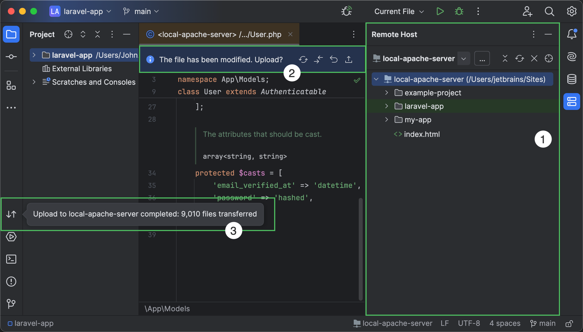Run the current file configuration
The width and height of the screenshot is (583, 332).
440,11
